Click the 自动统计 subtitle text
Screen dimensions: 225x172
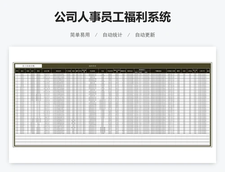(112, 35)
